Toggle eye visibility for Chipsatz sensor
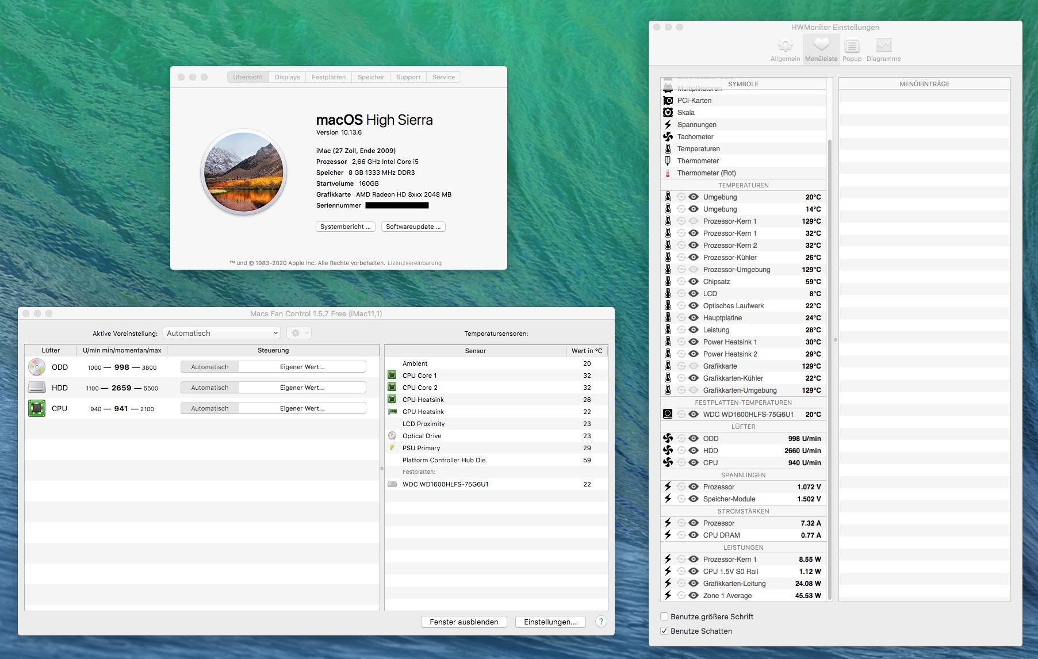The image size is (1038, 659). pyautogui.click(x=694, y=282)
